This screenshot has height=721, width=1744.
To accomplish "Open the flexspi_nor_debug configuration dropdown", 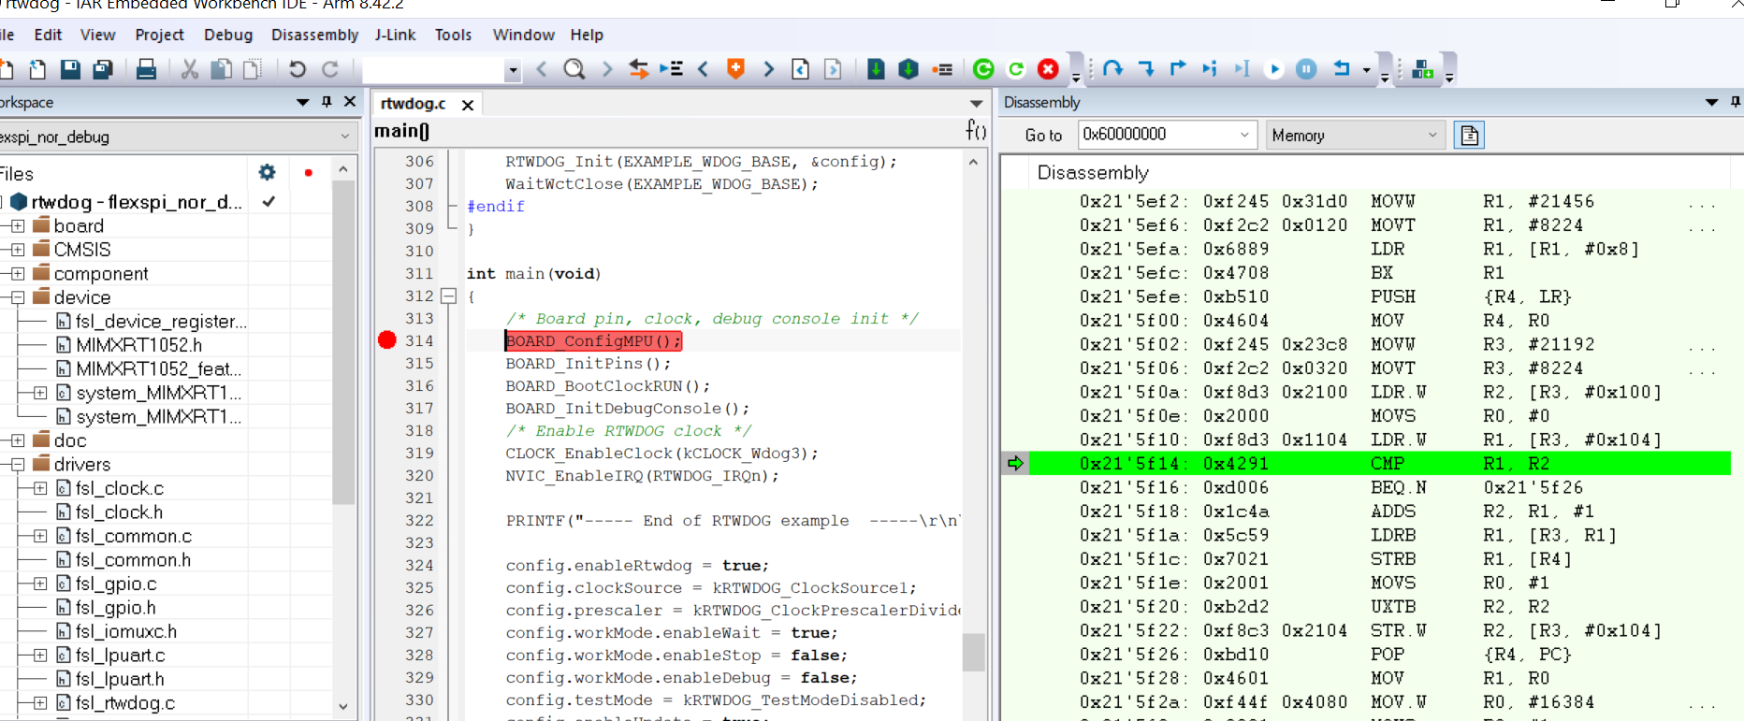I will point(345,137).
